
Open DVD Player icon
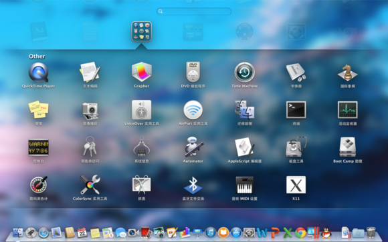(193, 72)
